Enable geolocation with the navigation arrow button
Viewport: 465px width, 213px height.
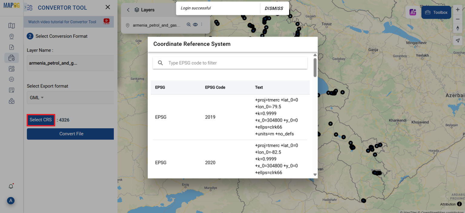click(x=458, y=40)
